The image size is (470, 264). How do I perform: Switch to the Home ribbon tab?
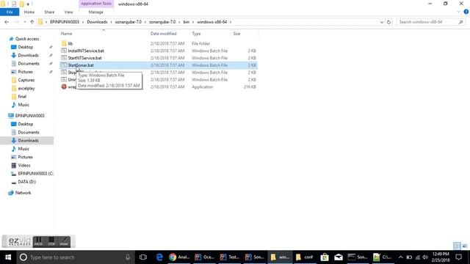coord(29,12)
